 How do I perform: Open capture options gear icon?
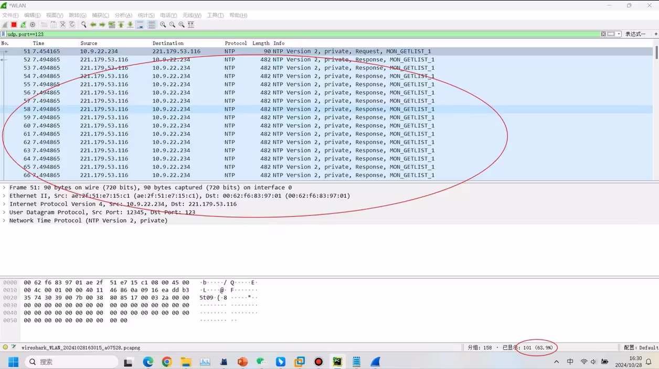click(33, 25)
